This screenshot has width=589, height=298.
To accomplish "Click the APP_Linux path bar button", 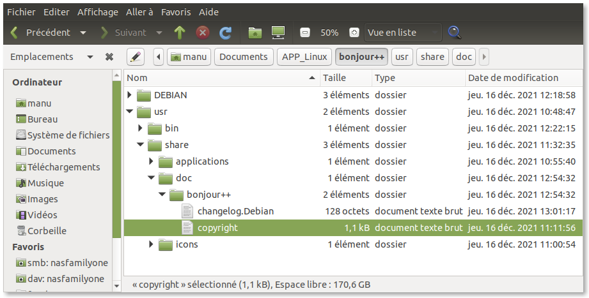I will point(304,57).
